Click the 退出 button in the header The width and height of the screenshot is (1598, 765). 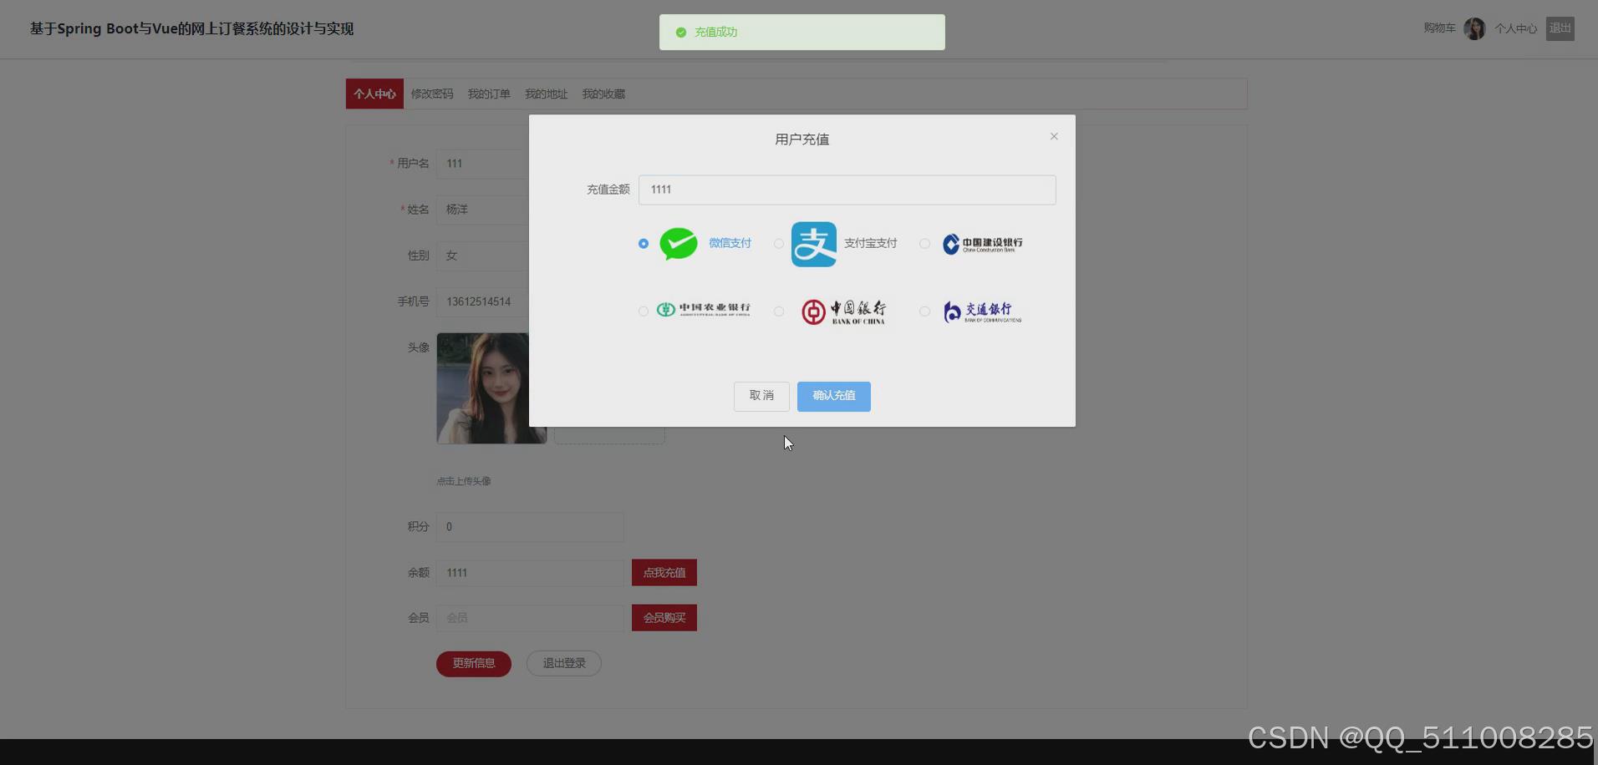coord(1560,28)
